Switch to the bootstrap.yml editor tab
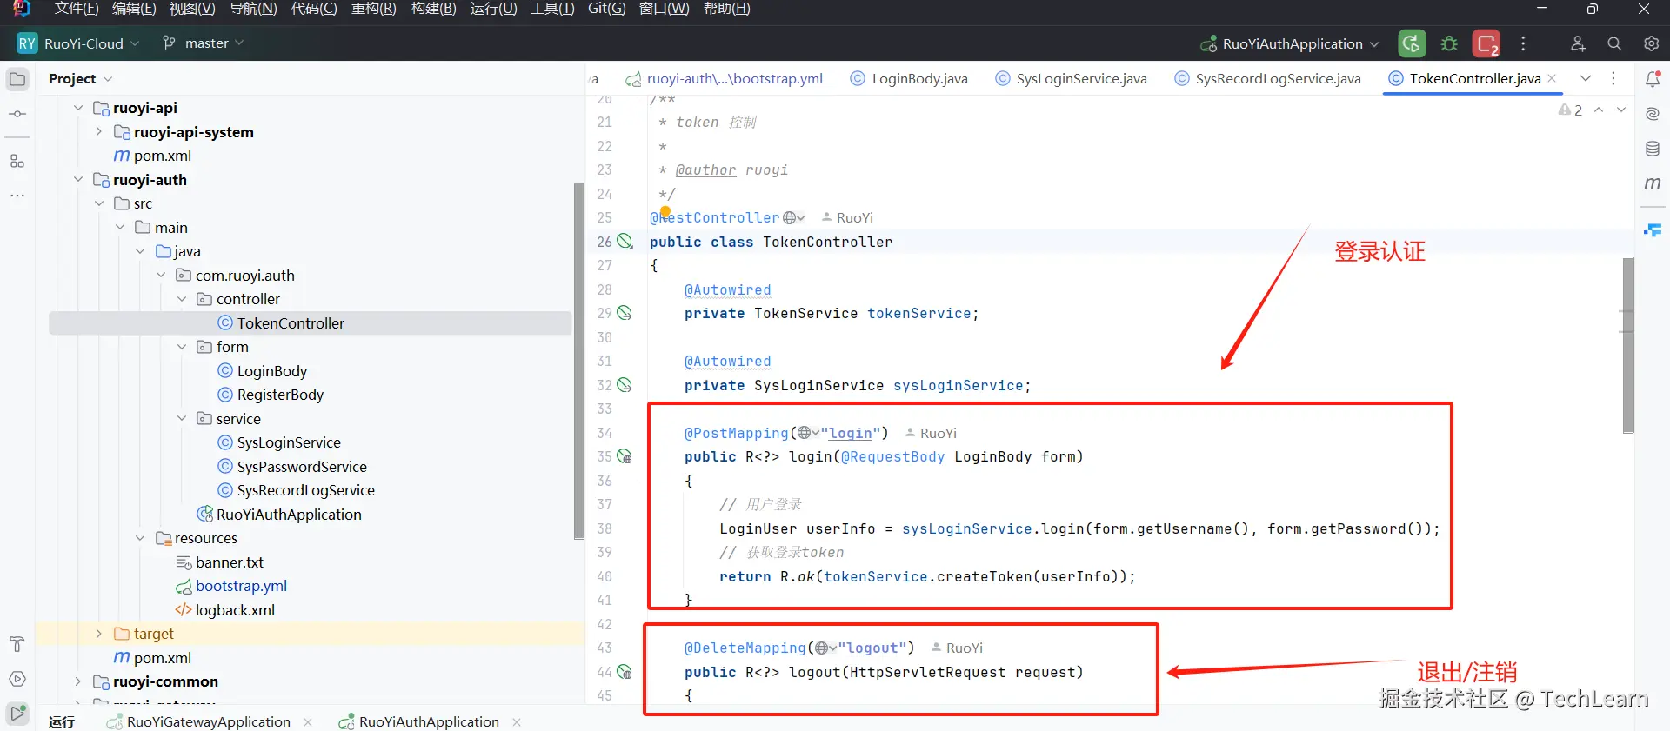Image resolution: width=1670 pixels, height=731 pixels. [725, 78]
